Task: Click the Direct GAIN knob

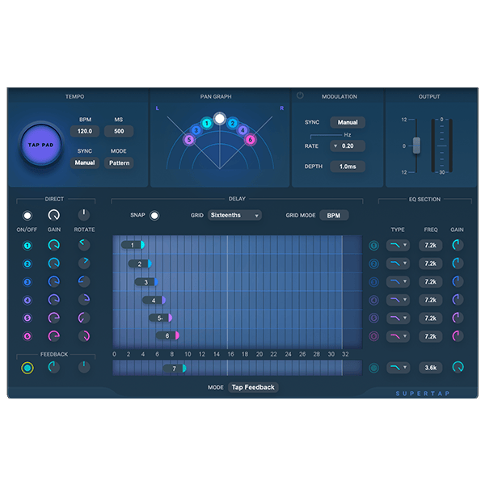Action: tap(54, 215)
